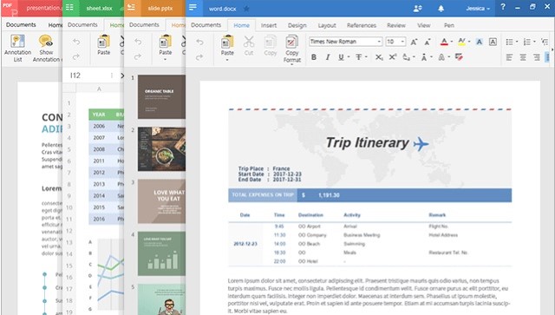Apply blue text shading icon
The image size is (555, 315).
click(x=479, y=42)
